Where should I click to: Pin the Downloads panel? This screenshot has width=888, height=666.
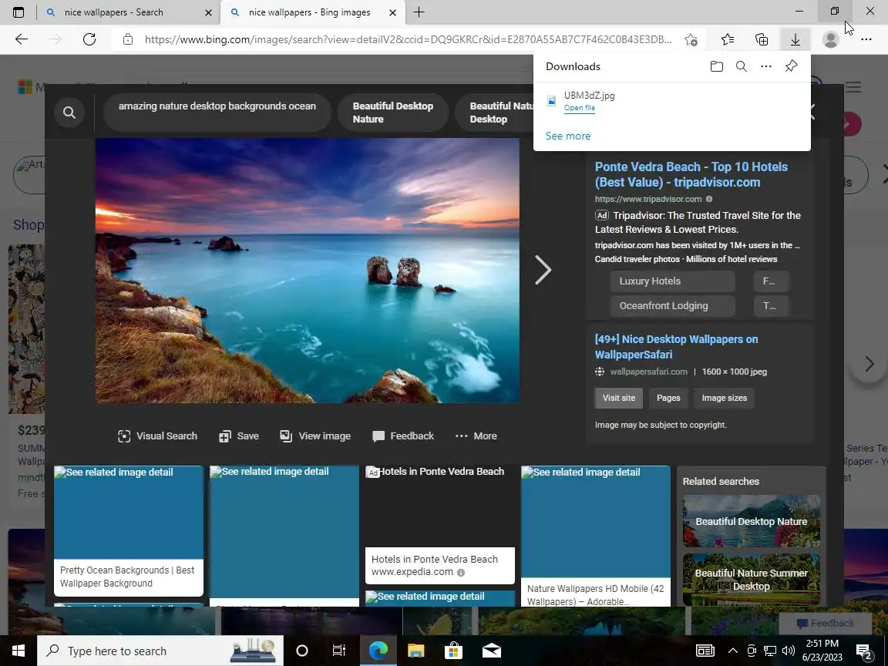tap(791, 66)
